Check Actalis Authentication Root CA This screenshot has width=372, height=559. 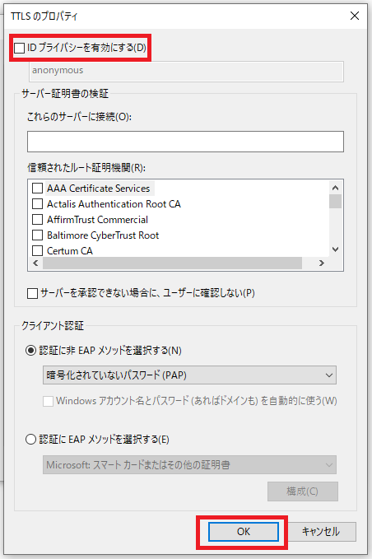pos(37,204)
